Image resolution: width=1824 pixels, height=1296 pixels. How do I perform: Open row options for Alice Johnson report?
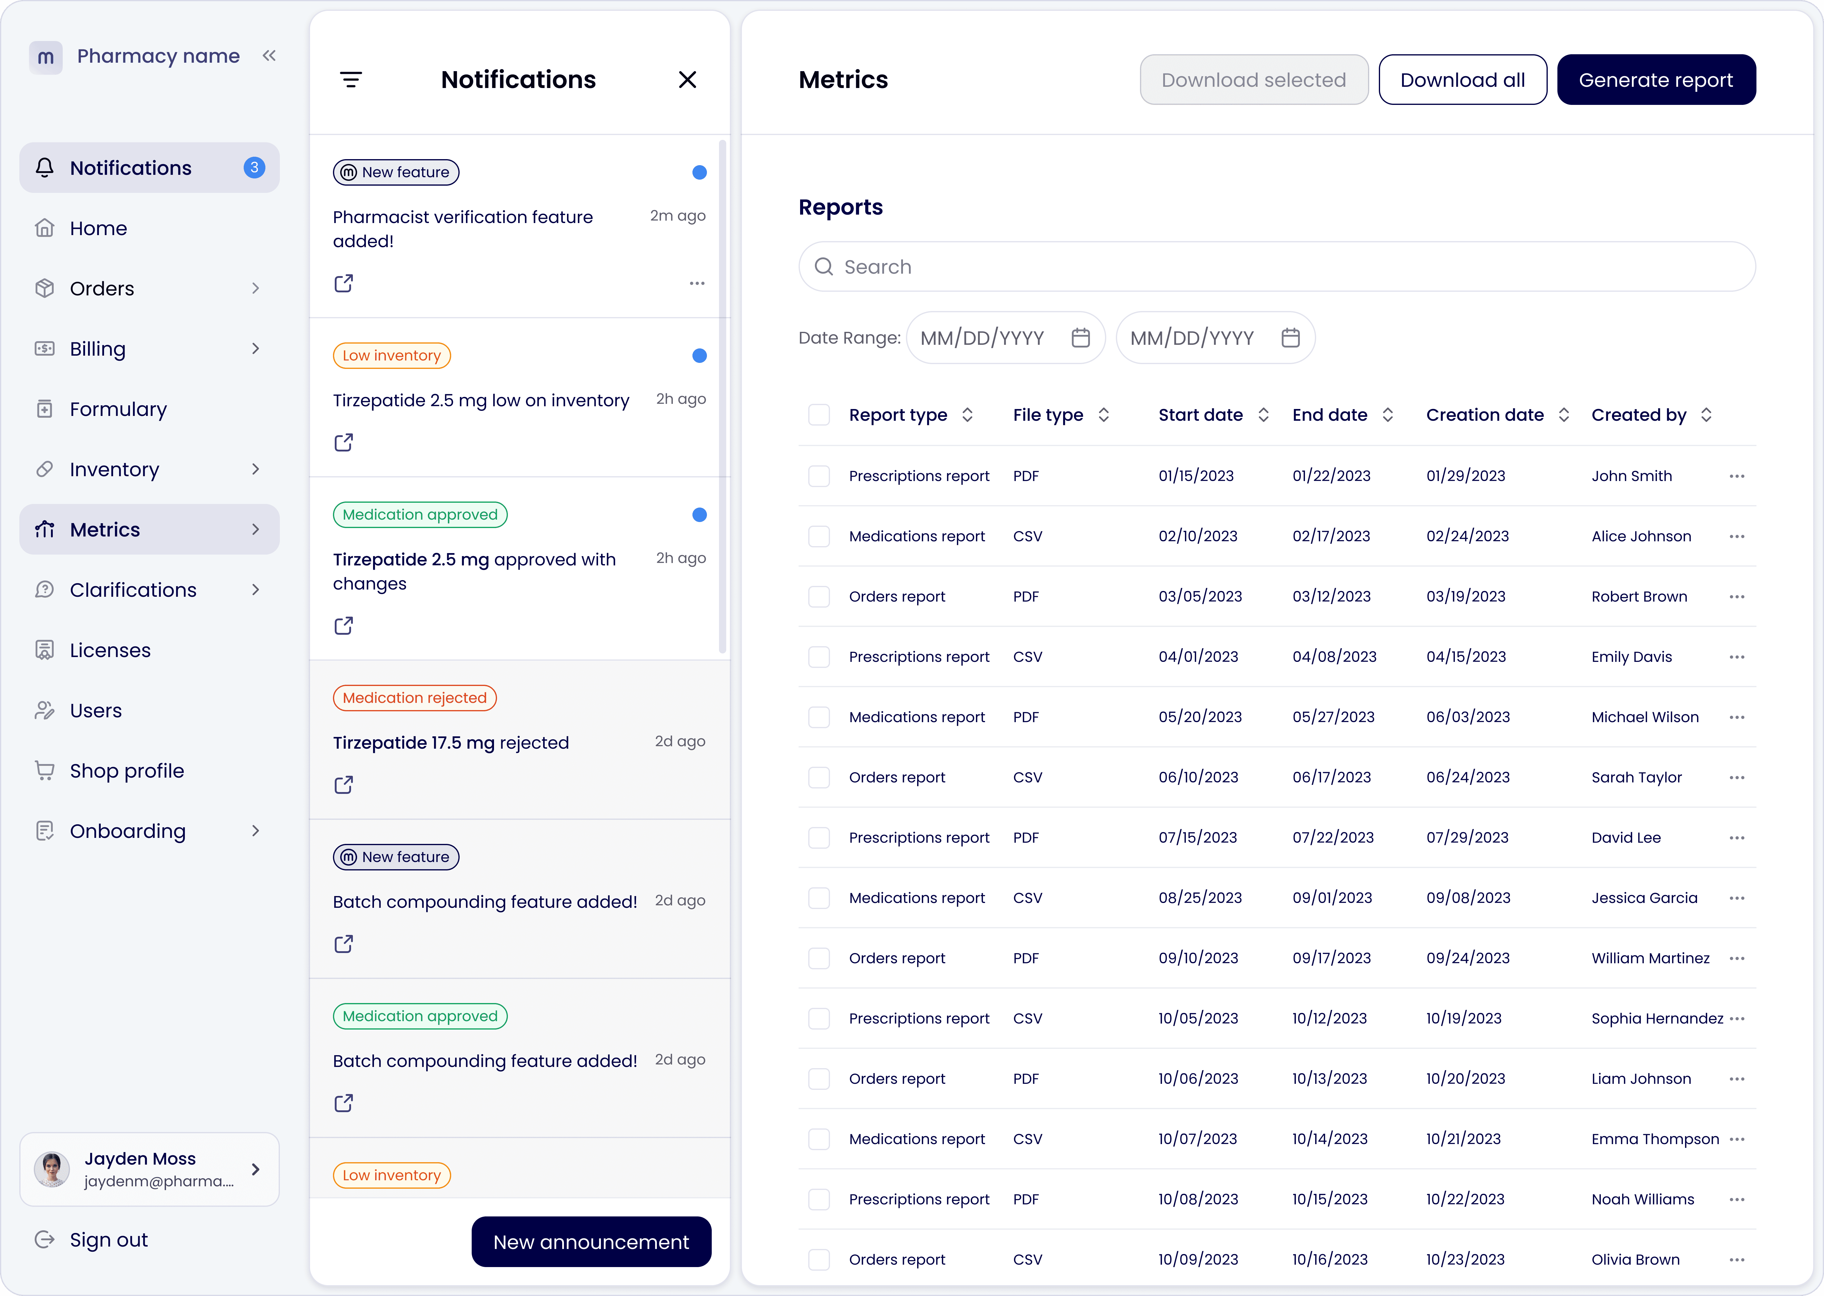(1737, 536)
